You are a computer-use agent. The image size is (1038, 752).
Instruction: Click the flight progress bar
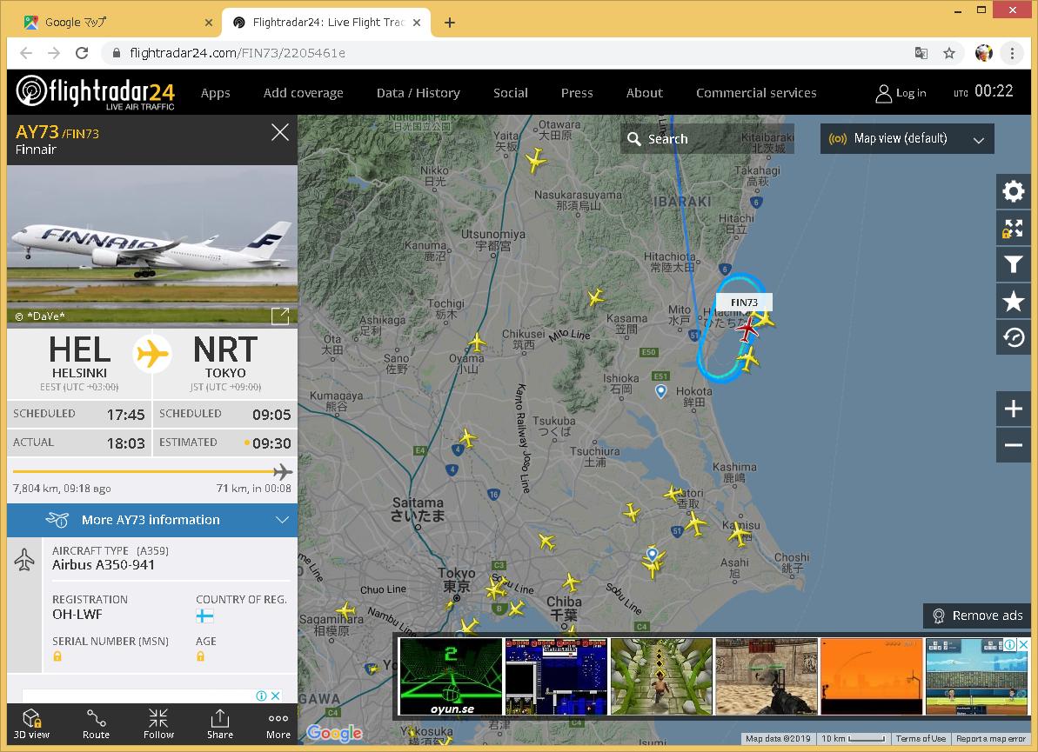[152, 471]
